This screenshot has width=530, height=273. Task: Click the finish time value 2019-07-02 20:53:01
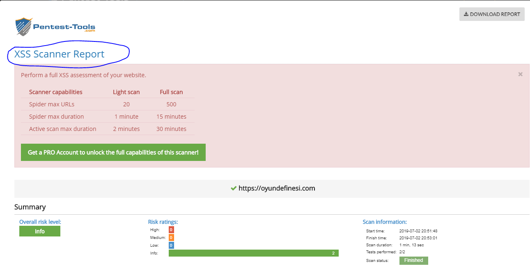(418, 238)
